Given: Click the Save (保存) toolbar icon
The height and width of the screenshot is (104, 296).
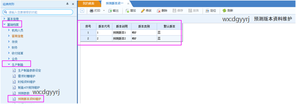Looking at the screenshot, I should click(175, 11).
